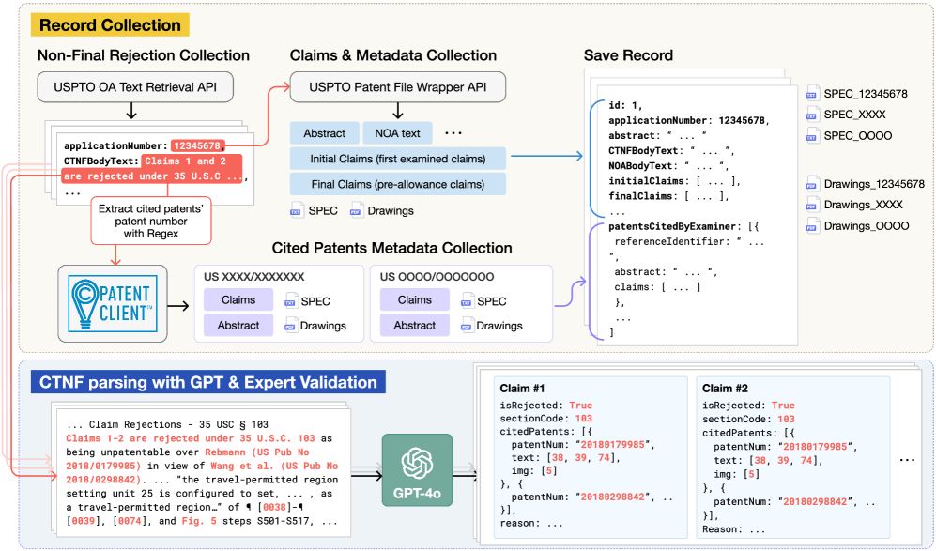The width and height of the screenshot is (936, 551).
Task: Click the GPT-4o logo box
Action: (x=417, y=470)
